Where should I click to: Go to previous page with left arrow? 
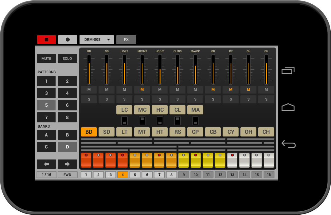point(46,164)
